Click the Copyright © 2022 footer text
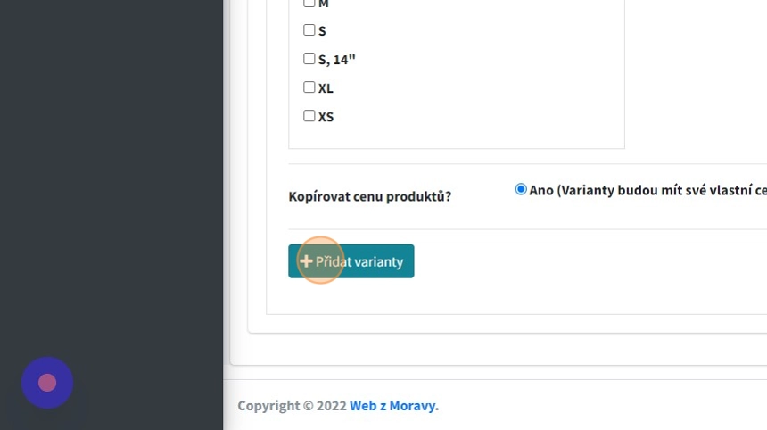The image size is (767, 430). [292, 406]
